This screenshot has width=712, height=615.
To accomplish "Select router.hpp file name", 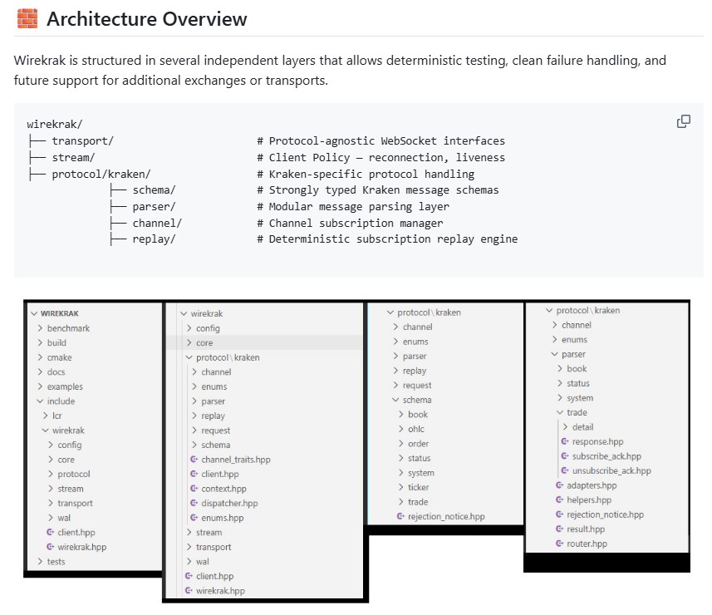I will (x=587, y=544).
